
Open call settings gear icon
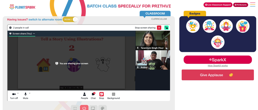[x=10, y=28]
